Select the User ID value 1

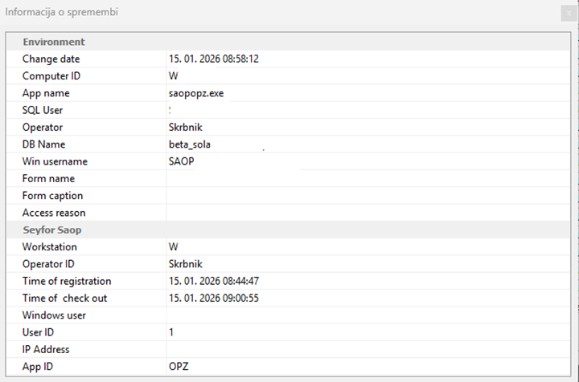pos(171,331)
